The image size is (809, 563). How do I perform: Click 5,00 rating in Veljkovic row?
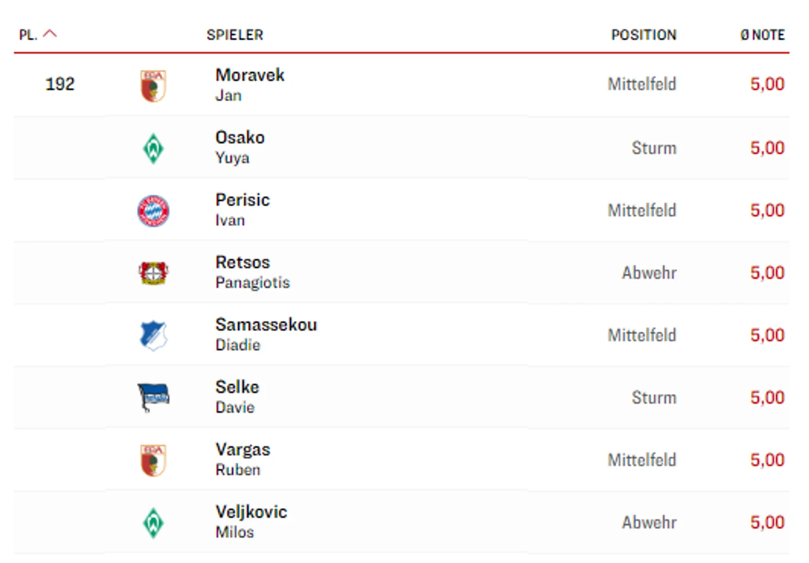point(767,522)
